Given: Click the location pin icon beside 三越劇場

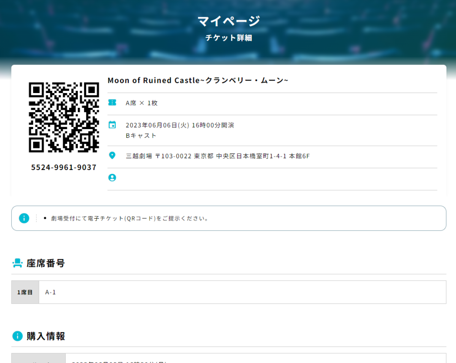Looking at the screenshot, I should [112, 155].
